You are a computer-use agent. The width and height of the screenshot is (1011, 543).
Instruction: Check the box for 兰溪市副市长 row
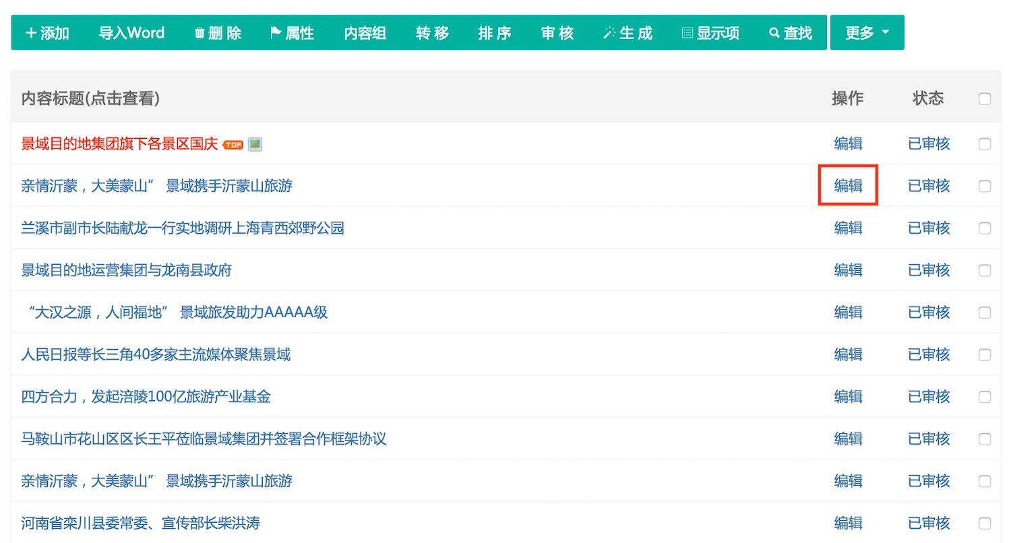985,228
